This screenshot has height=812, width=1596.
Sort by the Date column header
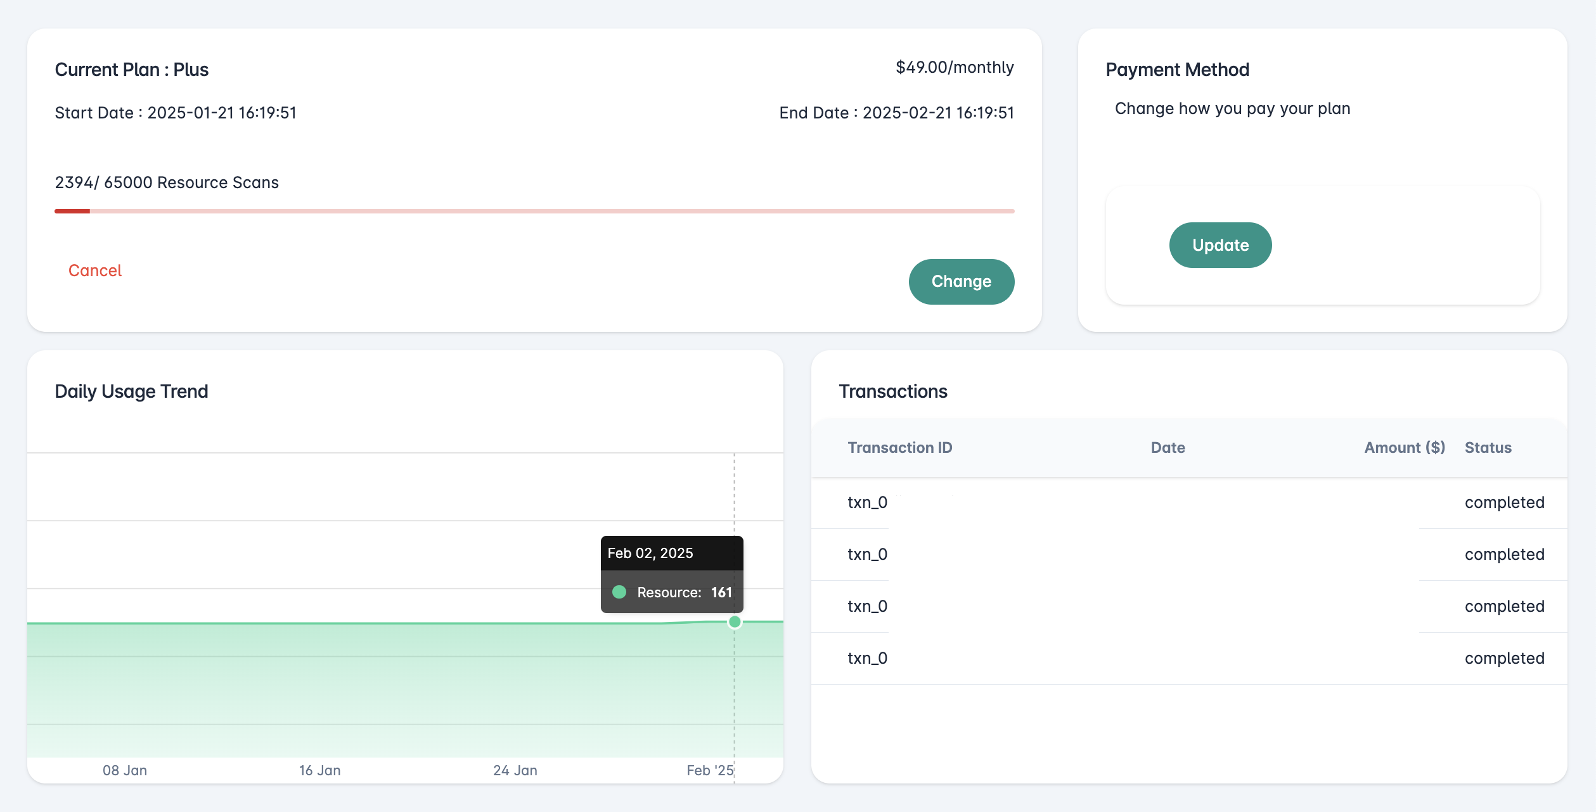click(x=1167, y=447)
